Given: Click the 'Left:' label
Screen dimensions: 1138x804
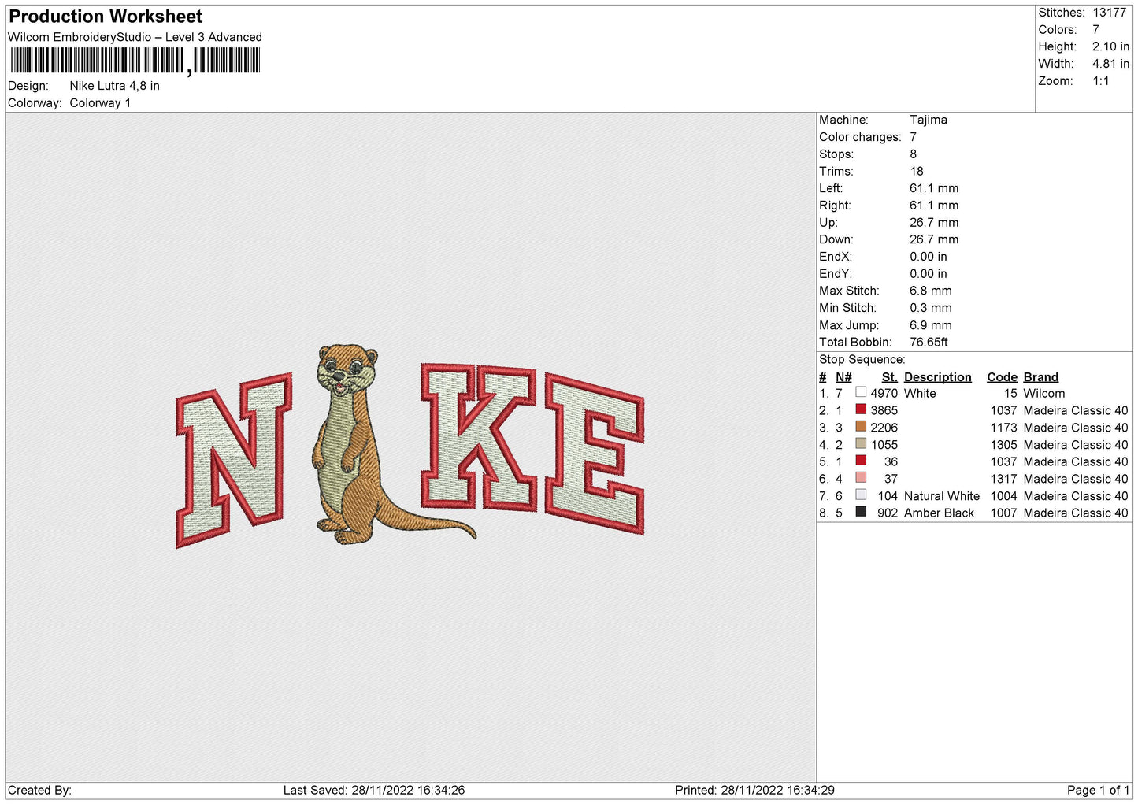Looking at the screenshot, I should pyautogui.click(x=831, y=188).
